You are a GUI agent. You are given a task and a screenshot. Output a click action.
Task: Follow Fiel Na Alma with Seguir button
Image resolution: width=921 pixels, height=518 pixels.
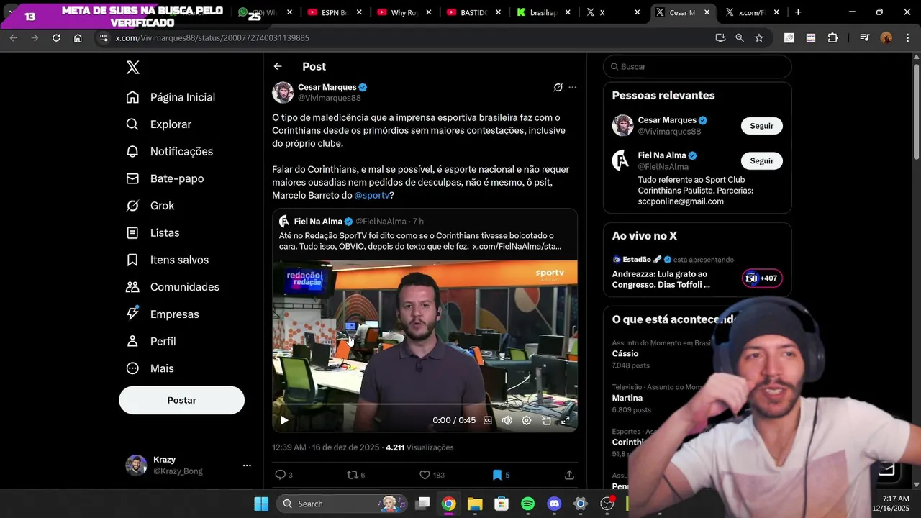(x=761, y=161)
